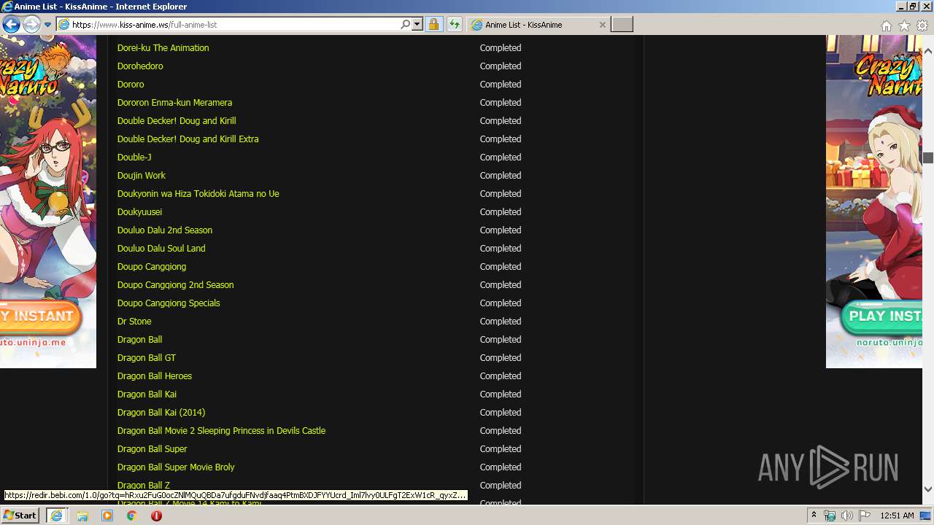
Task: Open the Dragon Ball Super link
Action: pyautogui.click(x=153, y=449)
